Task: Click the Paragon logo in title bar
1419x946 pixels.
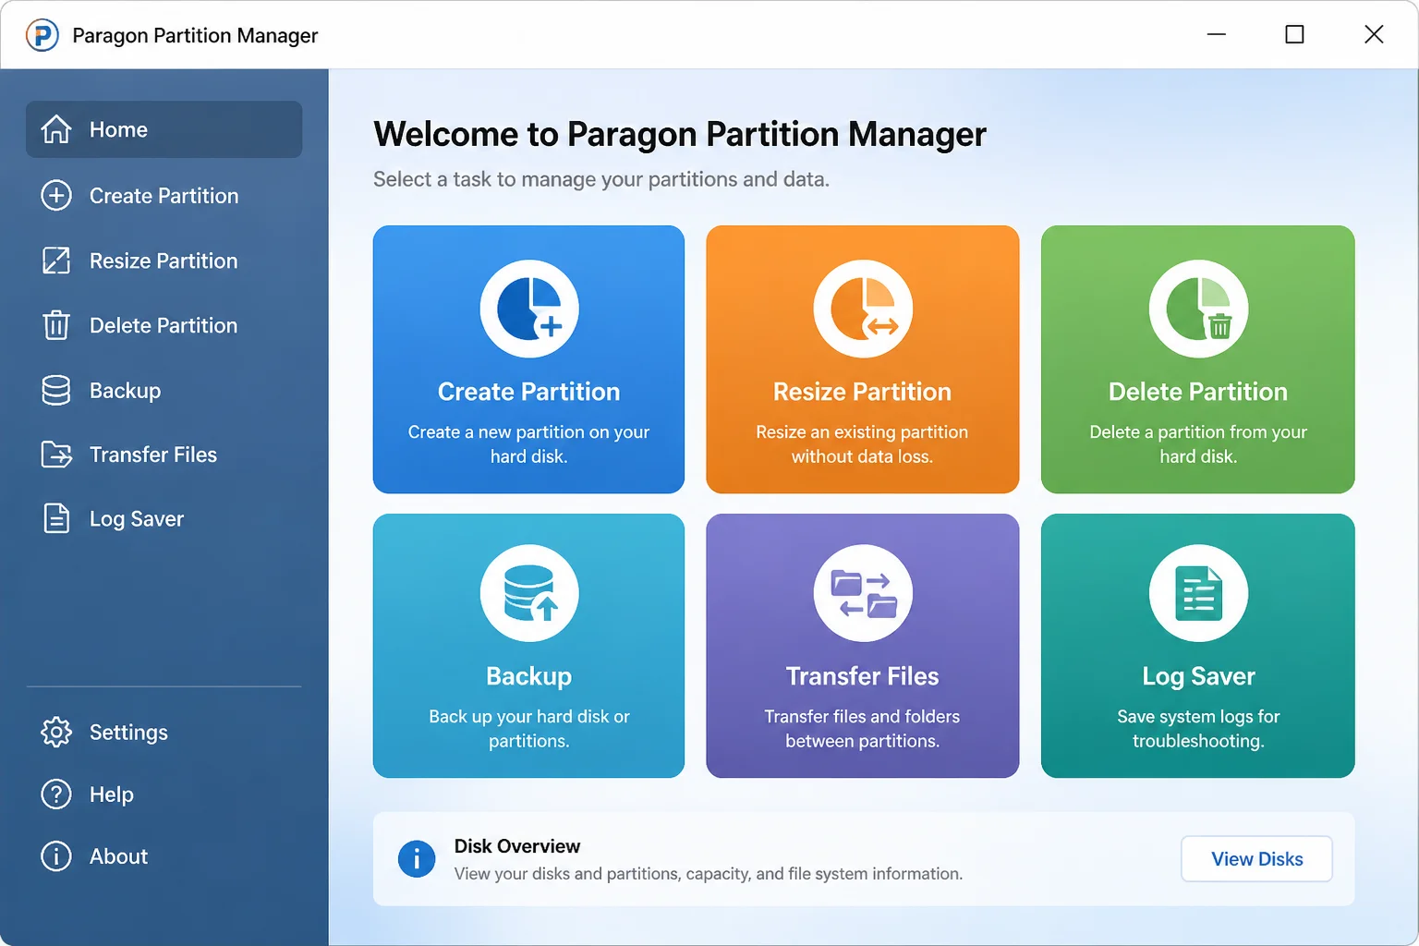Action: coord(42,35)
